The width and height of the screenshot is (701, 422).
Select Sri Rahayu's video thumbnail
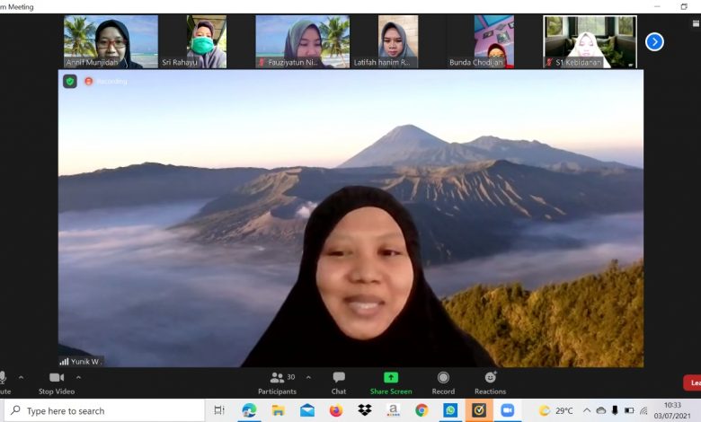tap(206, 41)
